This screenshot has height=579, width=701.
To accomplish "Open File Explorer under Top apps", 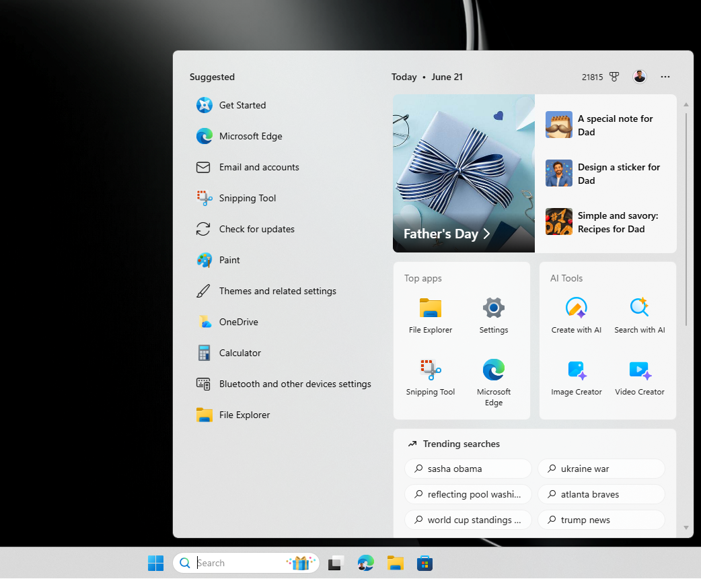I will [x=430, y=316].
